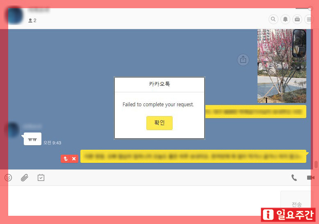Screen dimensions: 319x224
Task: Open the chat drawer box icon
Action: coord(297,19)
